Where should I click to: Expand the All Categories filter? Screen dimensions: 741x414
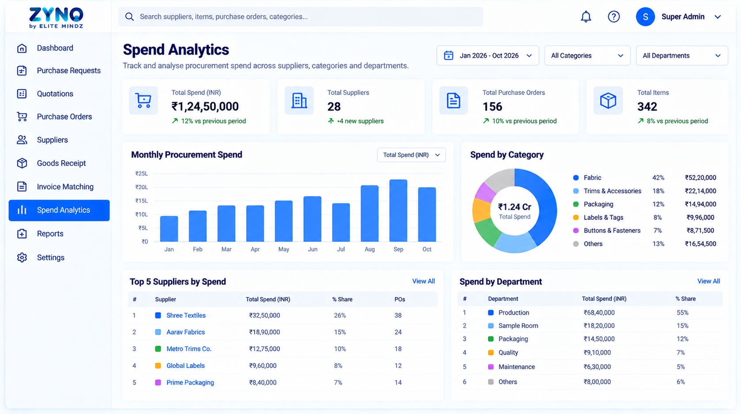(587, 56)
